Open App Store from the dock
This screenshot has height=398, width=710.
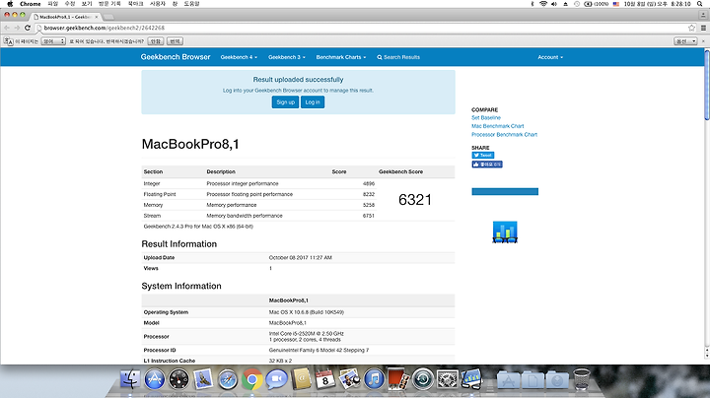click(x=155, y=379)
